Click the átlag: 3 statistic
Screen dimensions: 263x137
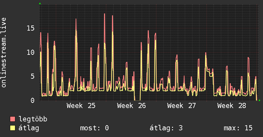coord(166,128)
